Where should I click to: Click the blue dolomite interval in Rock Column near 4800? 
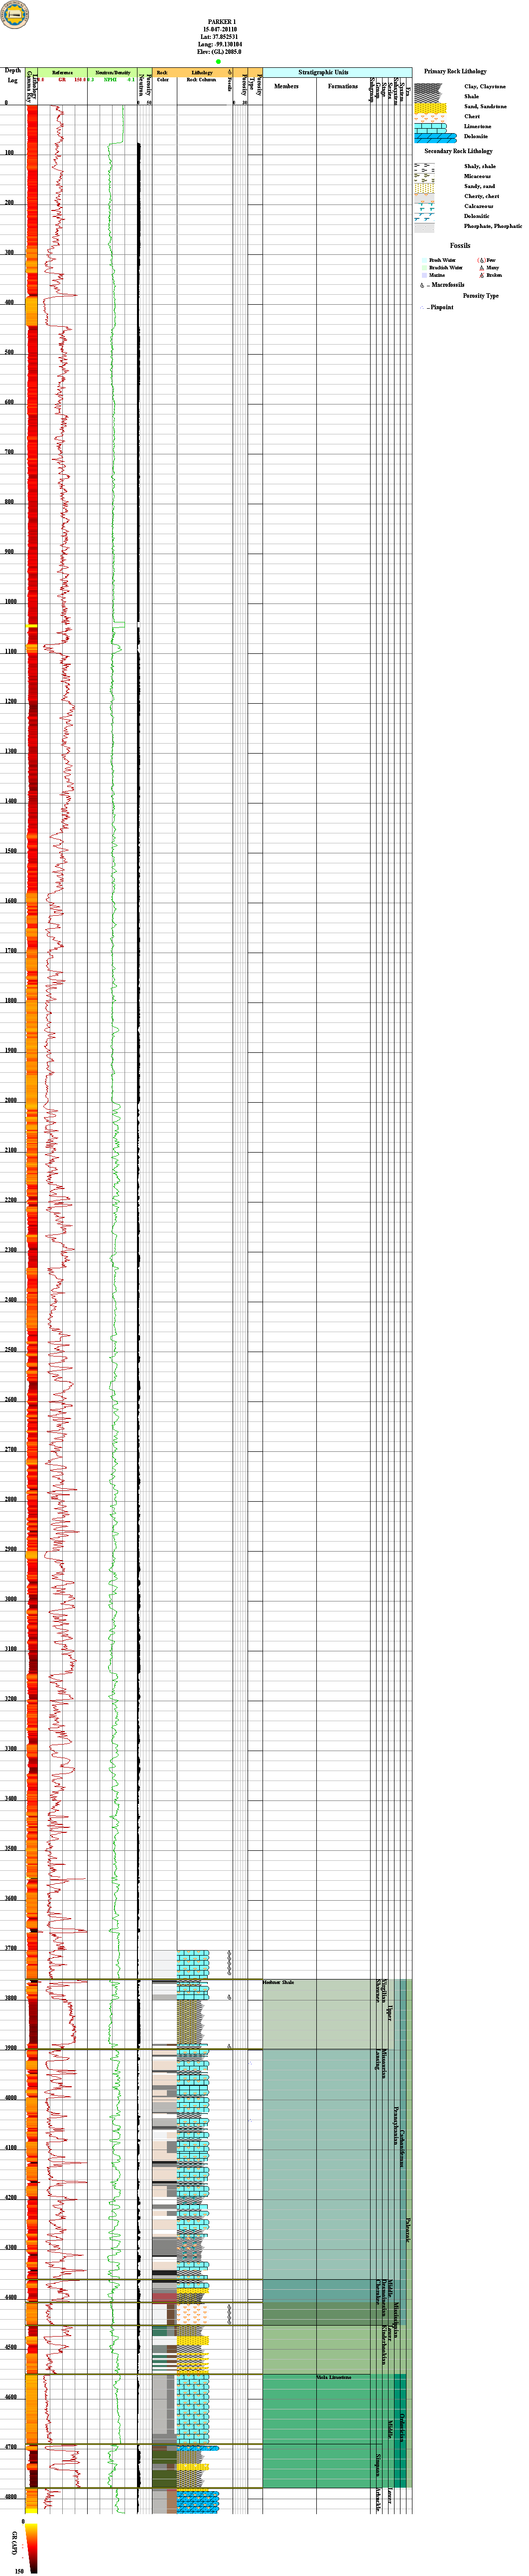198,2502
